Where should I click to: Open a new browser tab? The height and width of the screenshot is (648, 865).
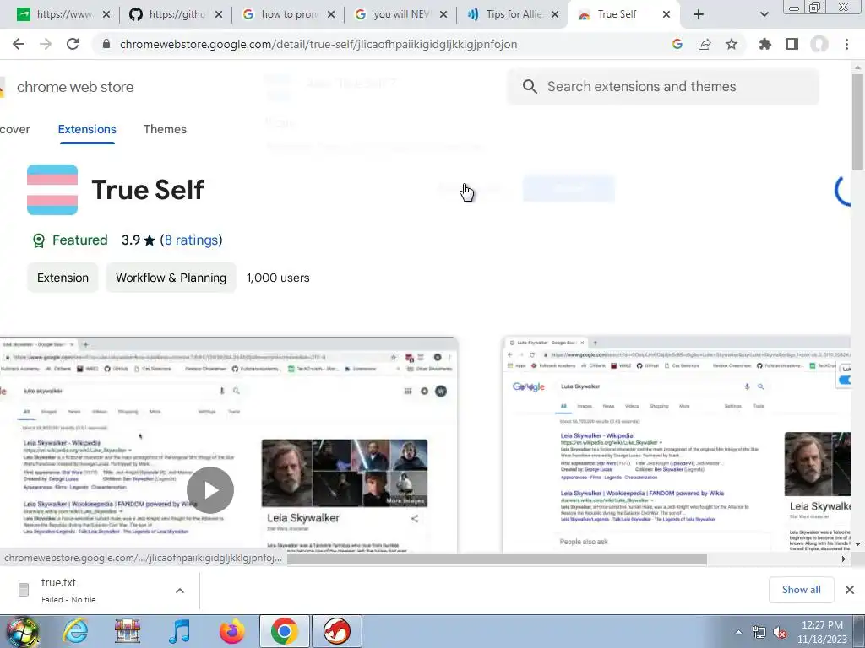pyautogui.click(x=699, y=14)
